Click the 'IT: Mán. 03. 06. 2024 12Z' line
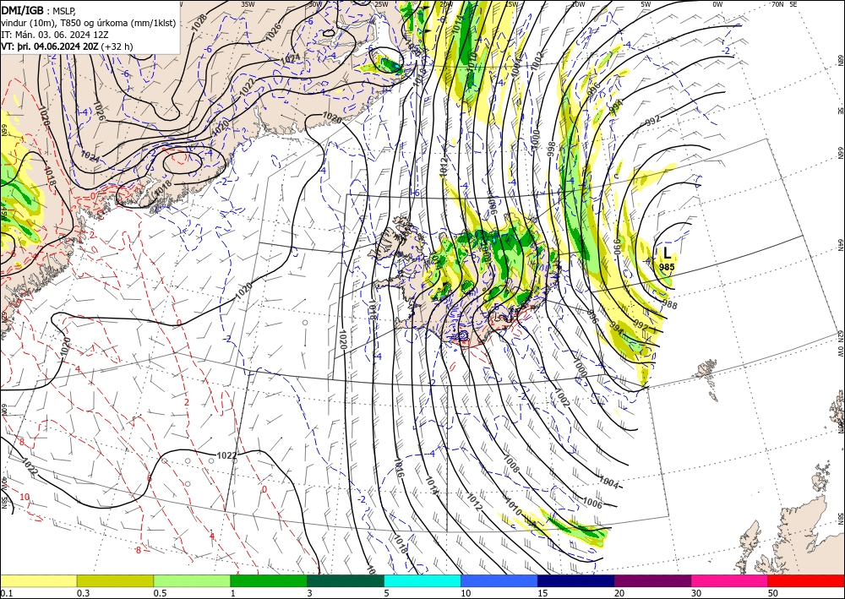Image resolution: width=845 pixels, height=599 pixels. (55, 35)
